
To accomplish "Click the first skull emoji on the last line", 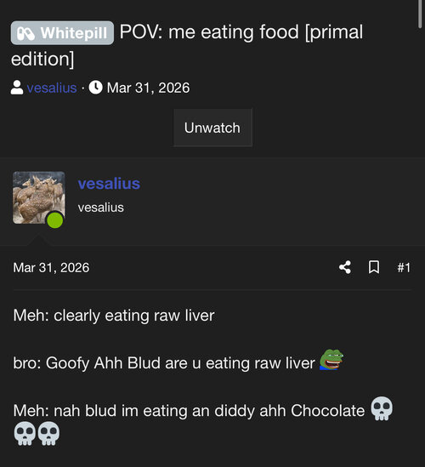I will coord(25,433).
